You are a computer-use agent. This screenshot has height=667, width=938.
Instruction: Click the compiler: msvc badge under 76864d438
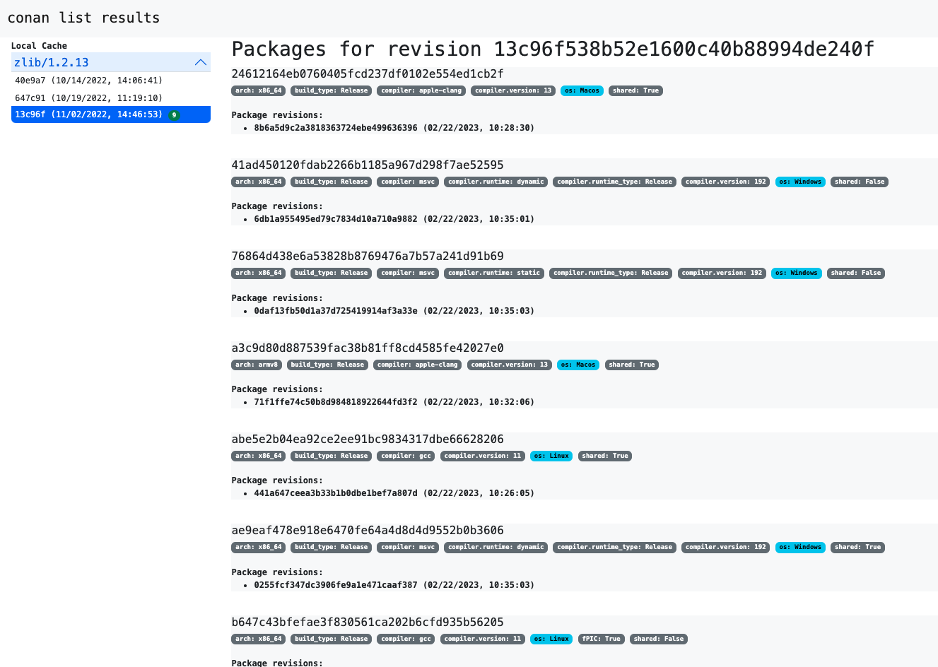pos(407,273)
